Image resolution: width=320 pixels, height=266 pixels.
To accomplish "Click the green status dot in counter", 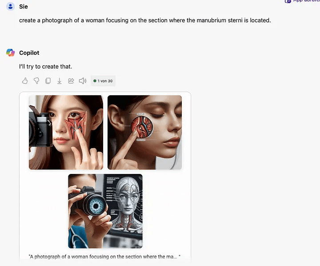I will 95,81.
